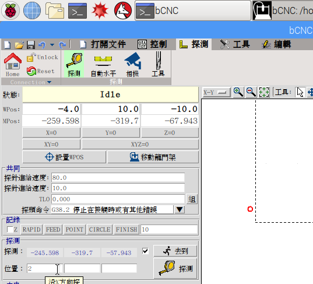This screenshot has height=284, width=313.
Task: Expand the Connection group dropdown
Action: (x=31, y=82)
